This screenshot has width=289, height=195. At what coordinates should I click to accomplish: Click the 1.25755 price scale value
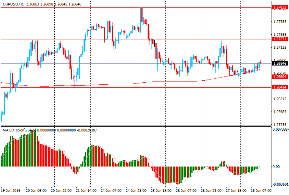(x=280, y=124)
